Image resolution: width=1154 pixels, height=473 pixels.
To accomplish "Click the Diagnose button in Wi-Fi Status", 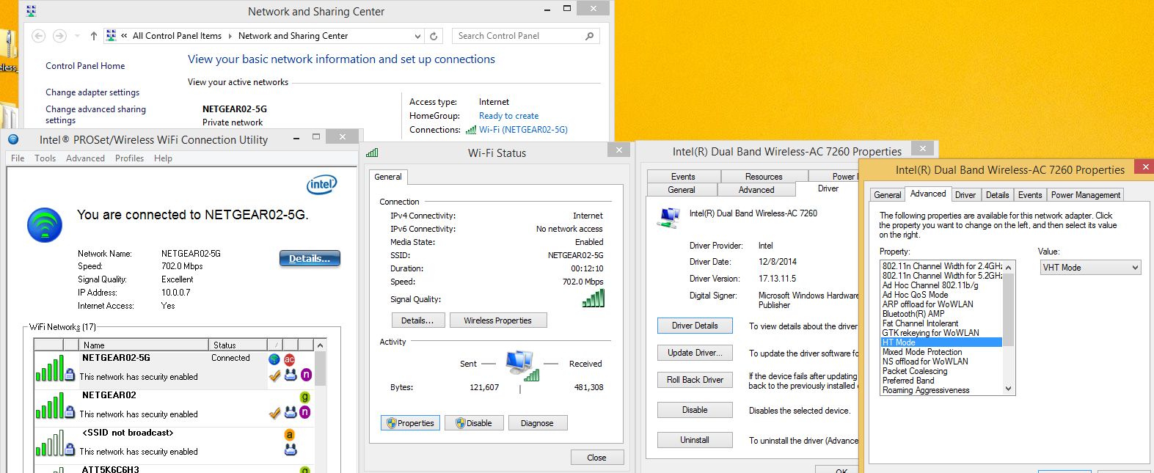I will tap(537, 423).
